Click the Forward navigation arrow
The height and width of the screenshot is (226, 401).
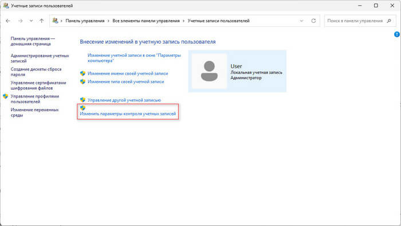point(20,21)
